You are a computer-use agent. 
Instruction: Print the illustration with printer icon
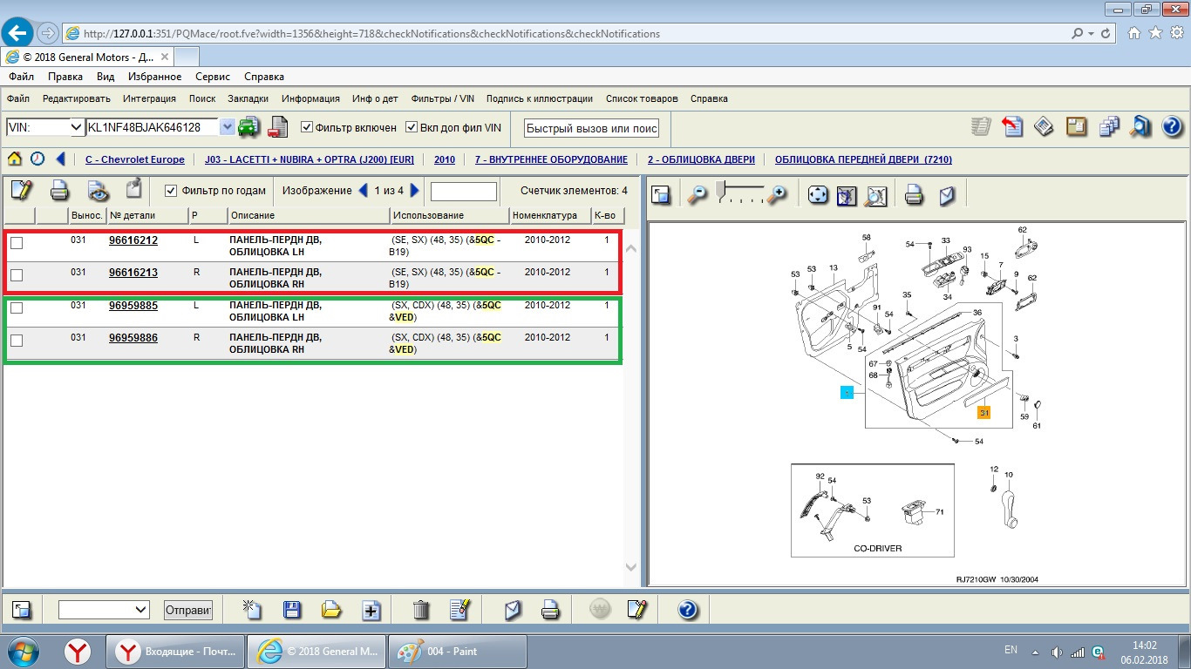[x=914, y=195]
